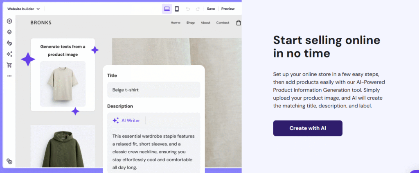Click the add element plus icon
419x173 pixels.
[9, 21]
